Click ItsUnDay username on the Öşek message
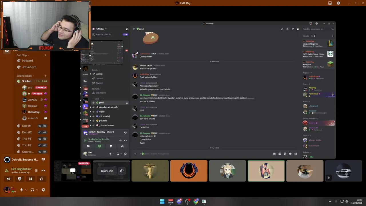This screenshot has height=206, width=366. pyautogui.click(x=144, y=74)
